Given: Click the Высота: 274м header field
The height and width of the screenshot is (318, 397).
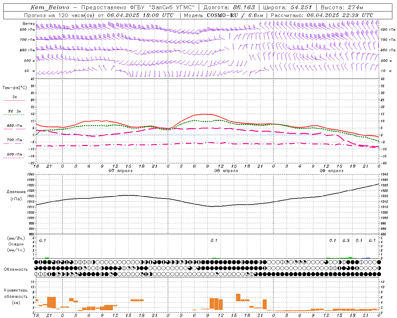Looking at the screenshot, I should pos(342,7).
